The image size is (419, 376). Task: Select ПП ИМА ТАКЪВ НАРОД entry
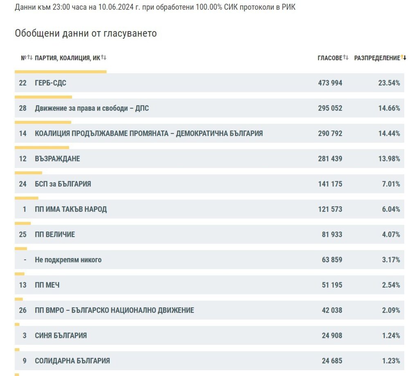pos(71,209)
